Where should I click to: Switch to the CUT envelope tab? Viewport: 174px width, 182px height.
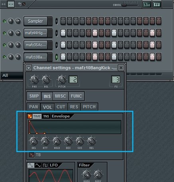coord(61,107)
